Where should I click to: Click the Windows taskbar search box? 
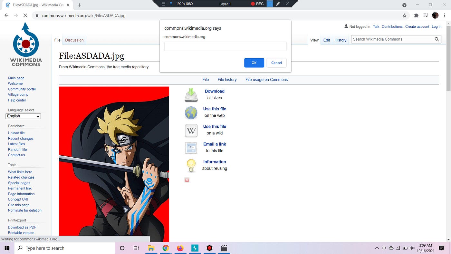[64, 248]
